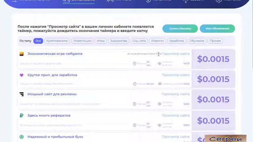This screenshot has width=253, height=142.
Task: Click Просмотр сайта for Крутое прил. для заработка
Action: [176, 75]
